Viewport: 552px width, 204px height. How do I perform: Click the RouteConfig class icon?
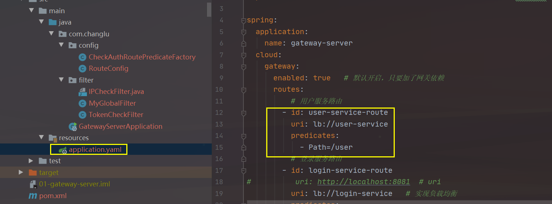[x=82, y=69]
